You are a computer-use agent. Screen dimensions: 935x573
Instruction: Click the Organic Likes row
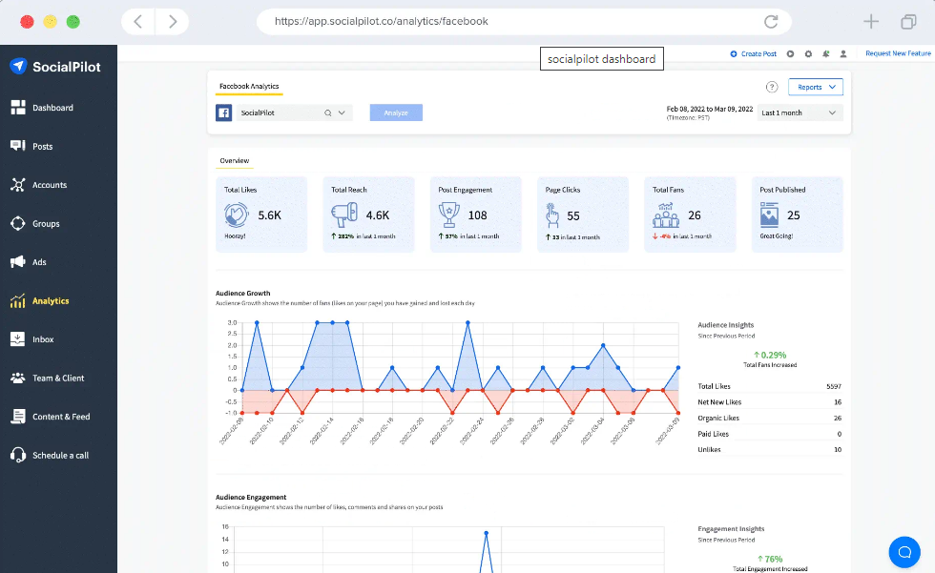pyautogui.click(x=769, y=419)
